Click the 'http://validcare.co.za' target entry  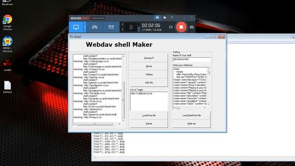(x=142, y=94)
